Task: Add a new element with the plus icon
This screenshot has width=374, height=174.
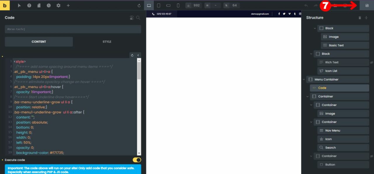Action: (x=68, y=5)
